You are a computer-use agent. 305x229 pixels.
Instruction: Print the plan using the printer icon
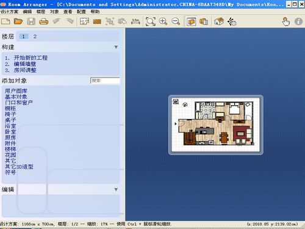(x=44, y=21)
